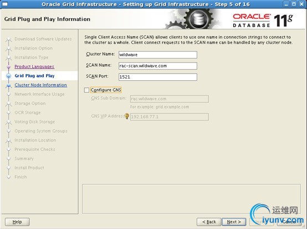Click the Prerequisite Checks step
This screenshot has width=307, height=229.
pos(35,149)
